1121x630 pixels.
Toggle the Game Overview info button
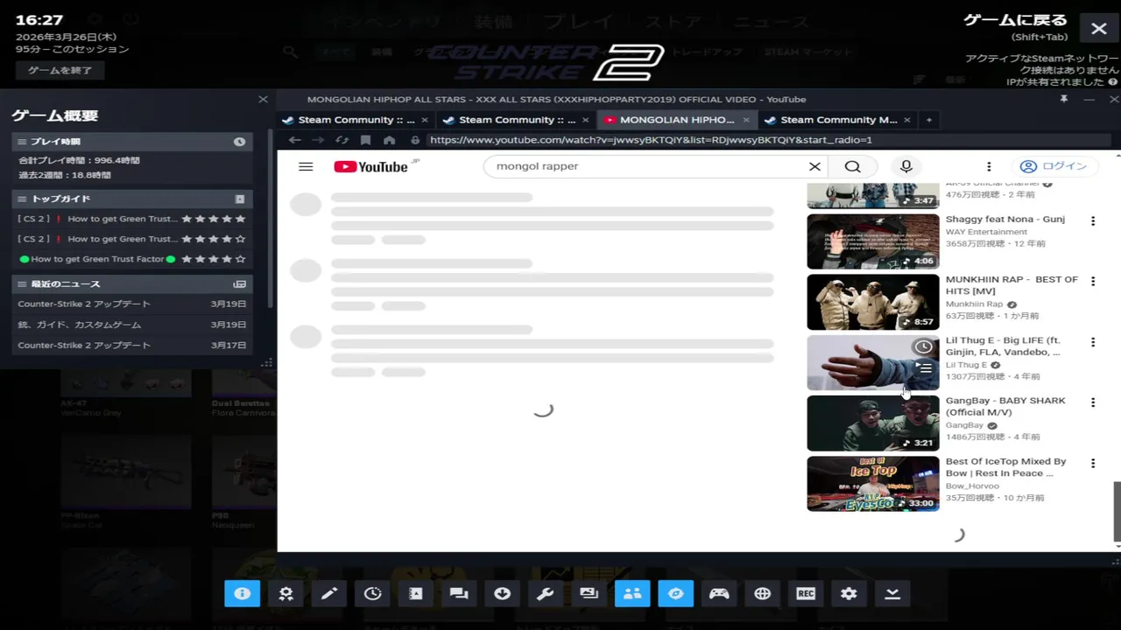coord(243,593)
